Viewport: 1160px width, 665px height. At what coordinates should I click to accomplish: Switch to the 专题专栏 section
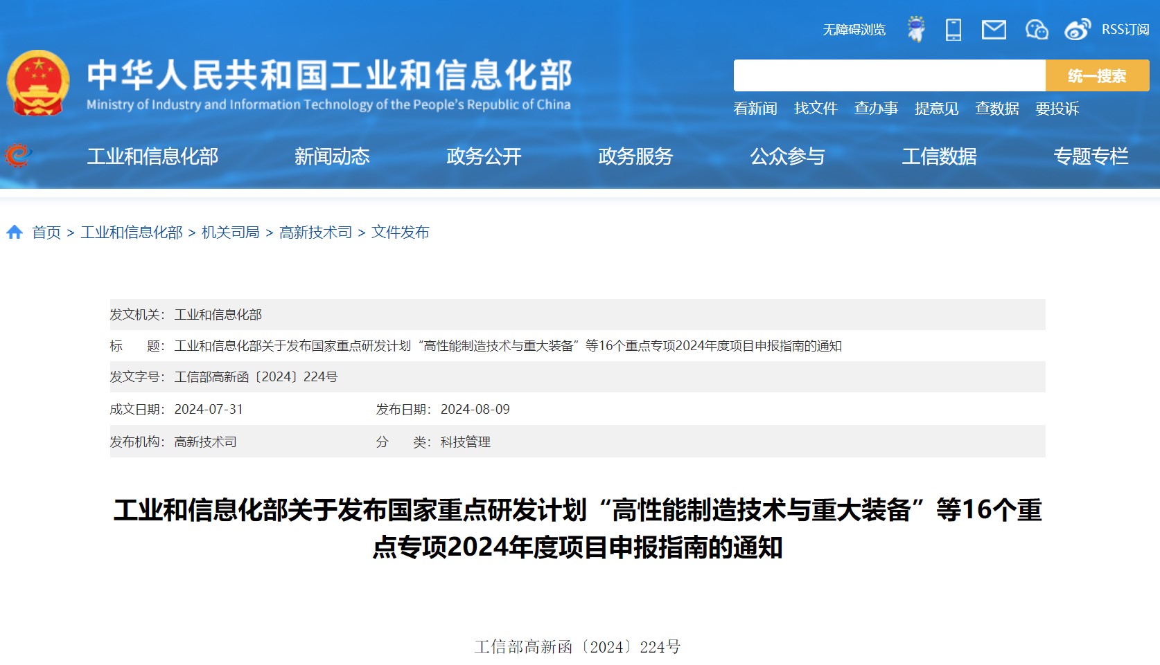(1092, 157)
